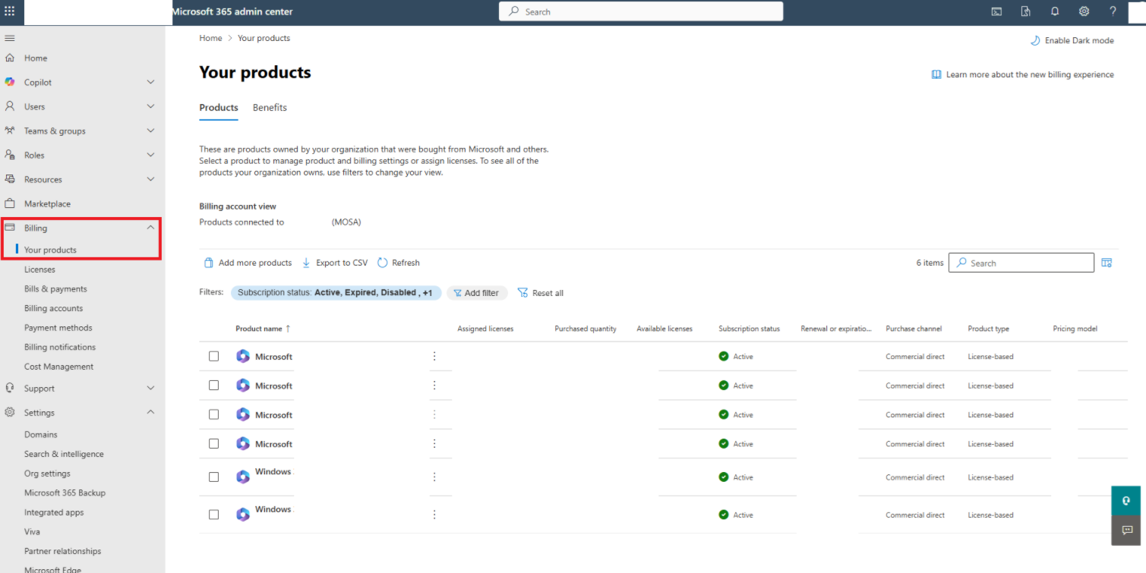Collapse the Settings section chevron
1146x573 pixels.
pyautogui.click(x=150, y=412)
